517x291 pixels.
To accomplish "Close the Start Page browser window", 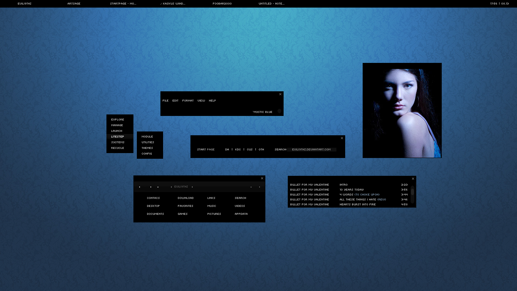I will coord(342,138).
